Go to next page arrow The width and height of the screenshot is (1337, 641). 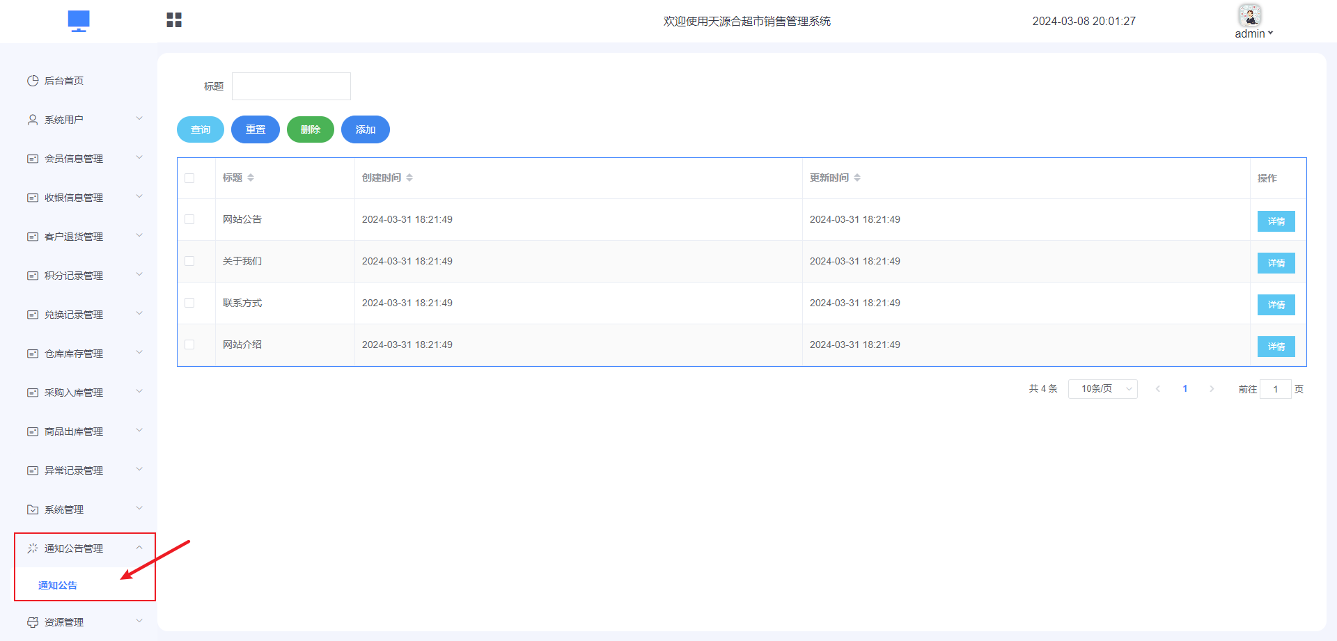[x=1212, y=389]
